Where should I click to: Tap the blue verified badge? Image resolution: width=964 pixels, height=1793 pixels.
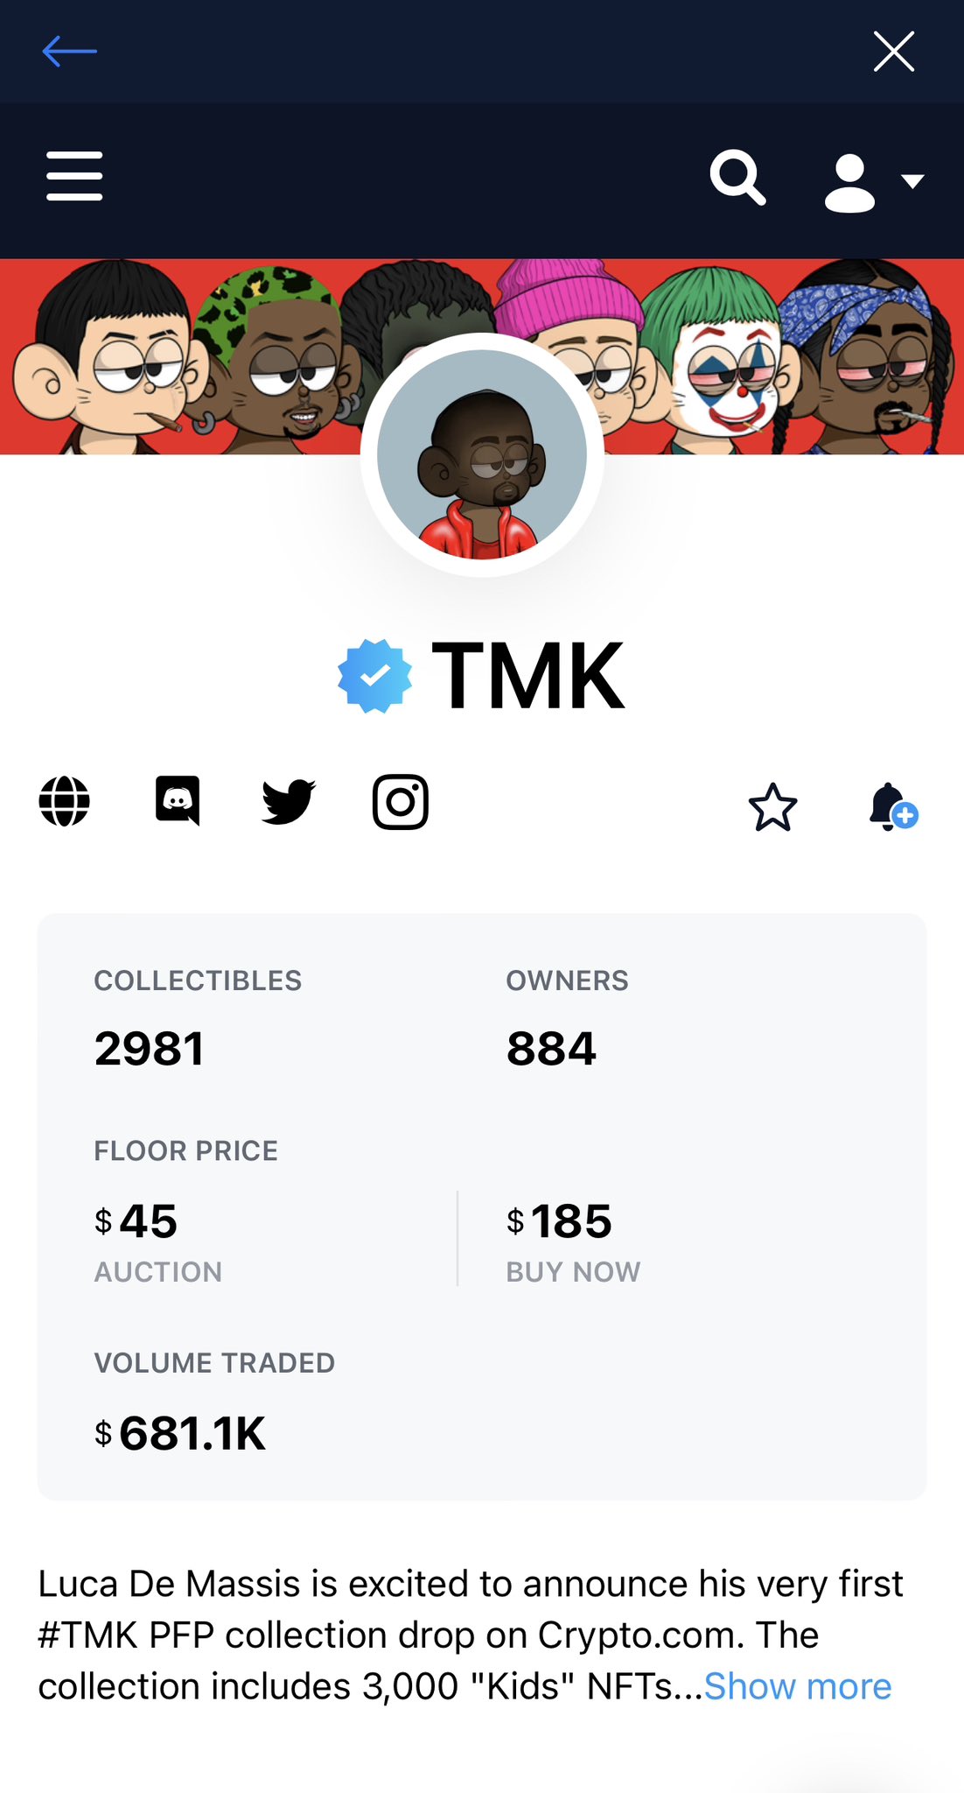pyautogui.click(x=374, y=676)
